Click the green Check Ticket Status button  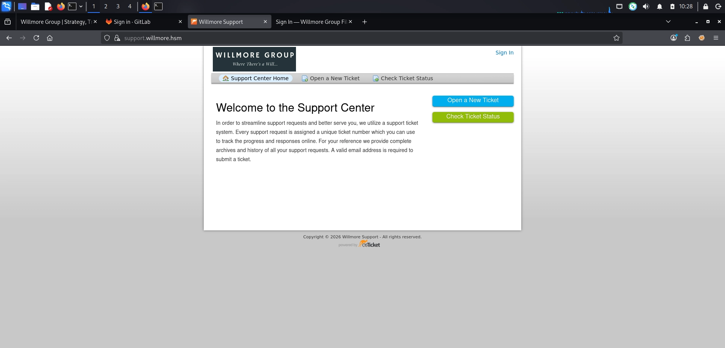click(473, 117)
